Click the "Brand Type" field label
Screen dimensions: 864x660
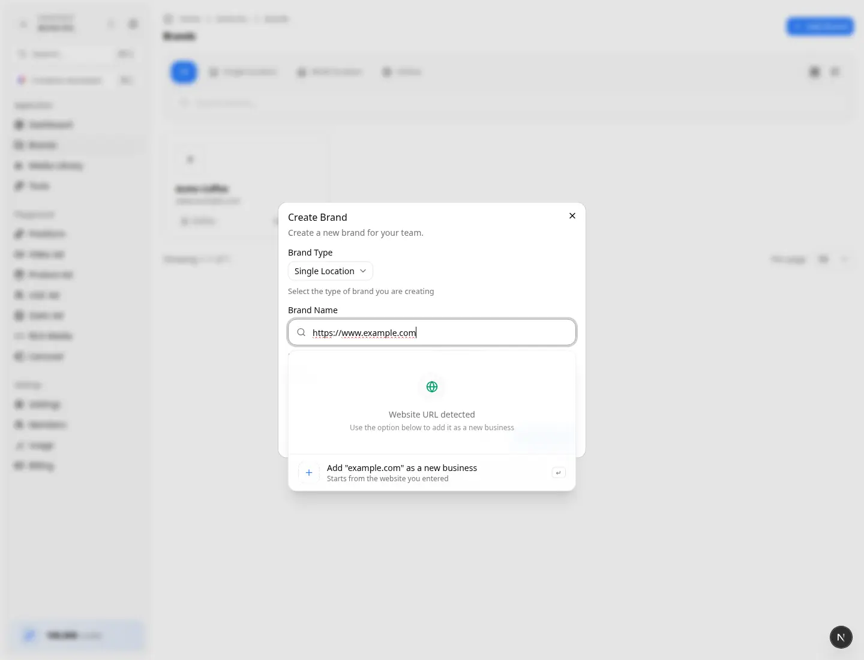coord(310,253)
